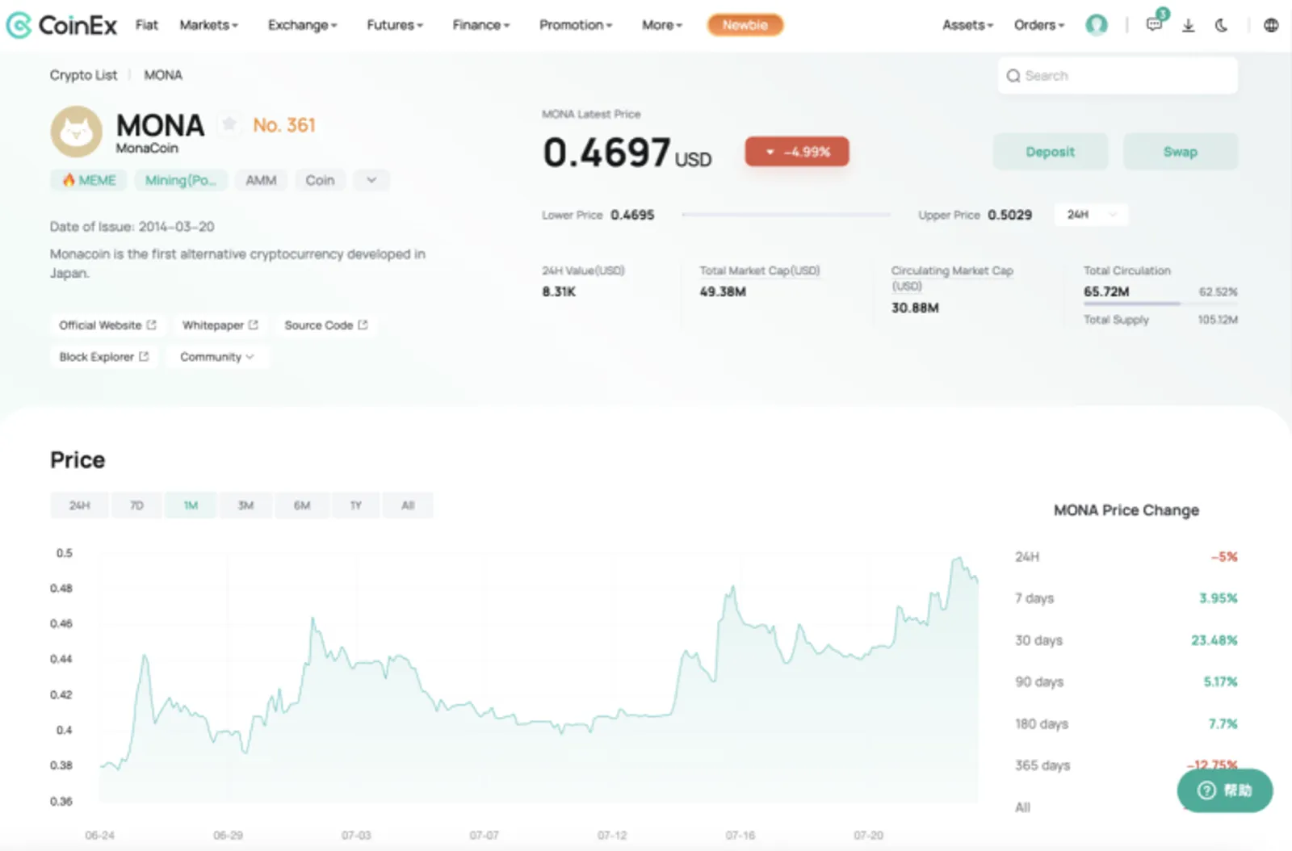The width and height of the screenshot is (1292, 851).
Task: Open the Whitepaper link
Action: [220, 325]
